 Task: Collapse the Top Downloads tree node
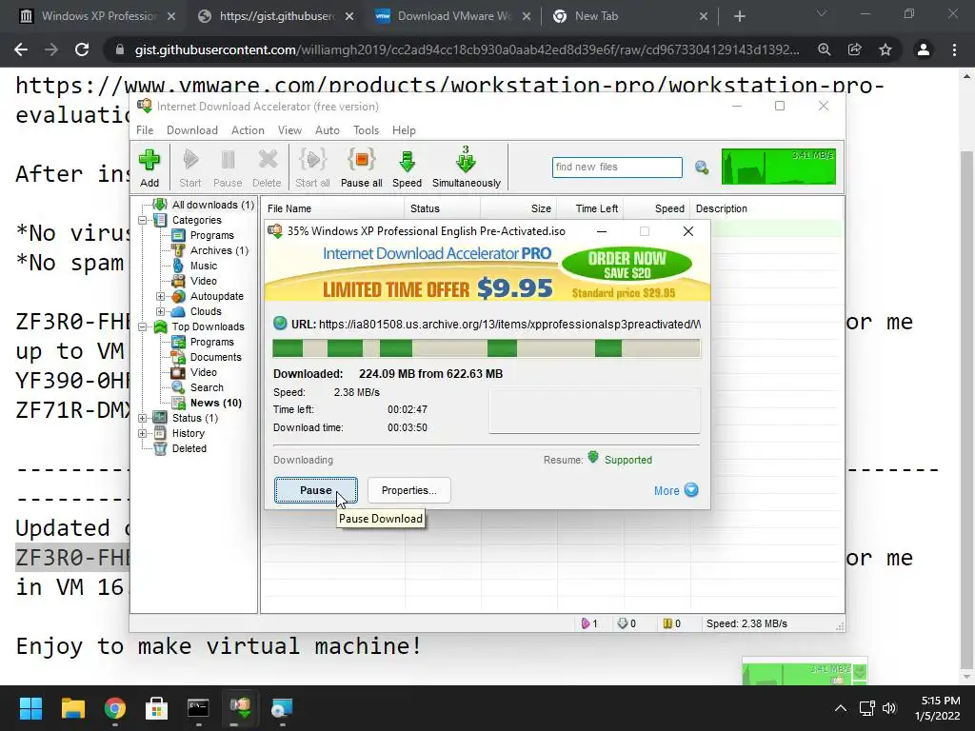pos(143,327)
